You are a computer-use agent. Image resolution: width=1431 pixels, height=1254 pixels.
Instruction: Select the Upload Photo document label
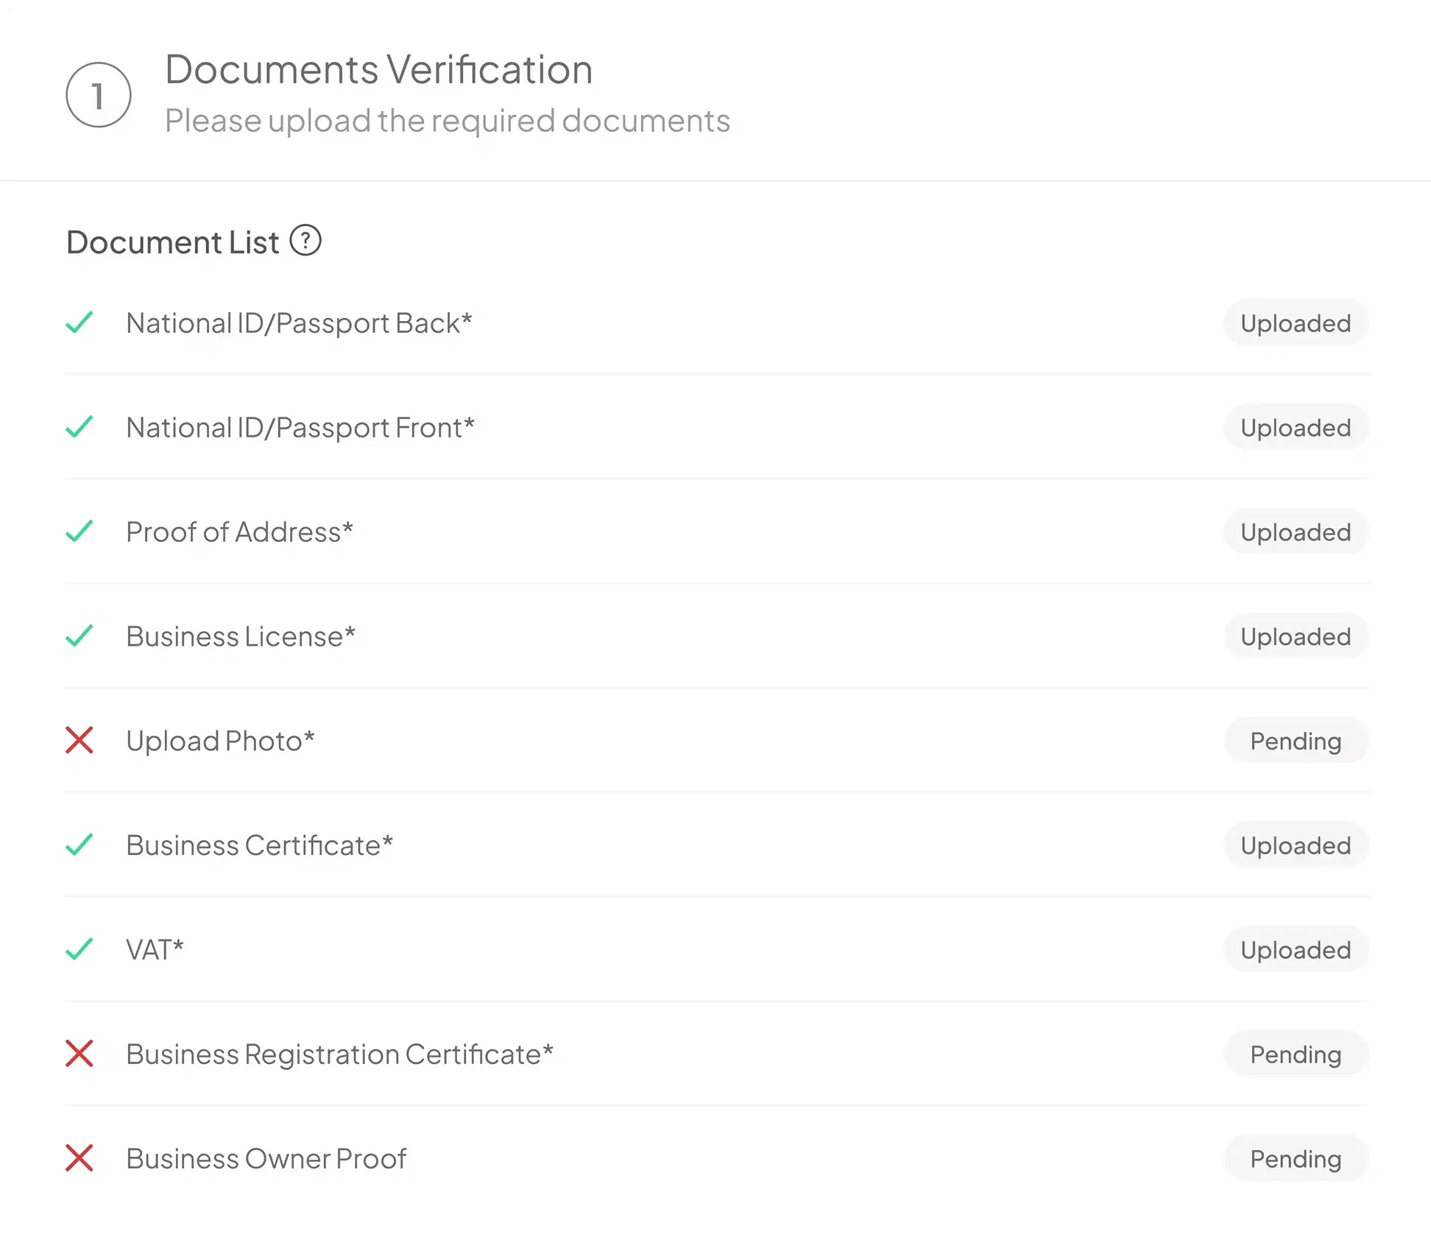[x=220, y=741]
